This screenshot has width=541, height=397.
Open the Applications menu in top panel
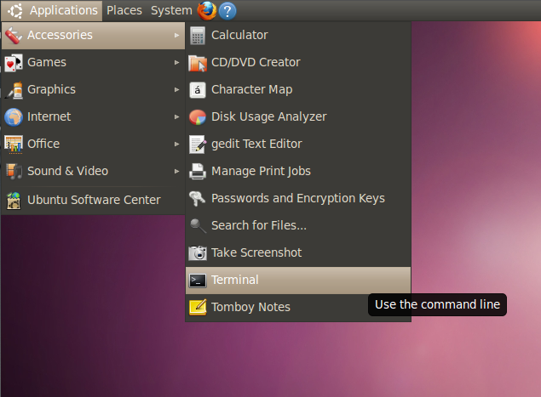click(52, 11)
